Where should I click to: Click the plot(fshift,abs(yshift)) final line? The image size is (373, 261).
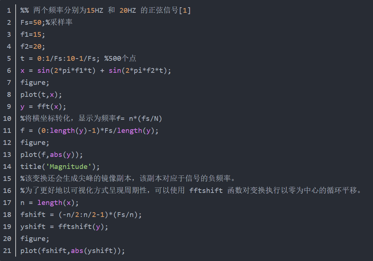(x=73, y=251)
